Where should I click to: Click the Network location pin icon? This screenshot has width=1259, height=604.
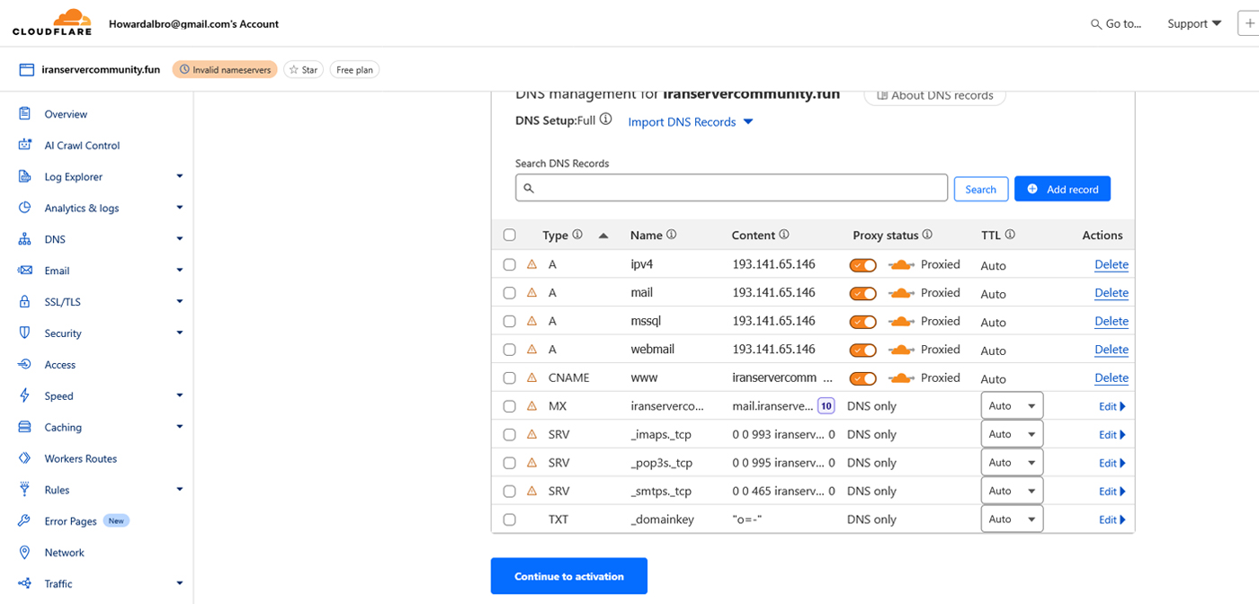coord(25,553)
